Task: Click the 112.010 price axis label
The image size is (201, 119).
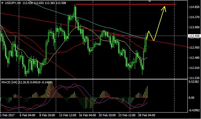Action: tap(194, 68)
